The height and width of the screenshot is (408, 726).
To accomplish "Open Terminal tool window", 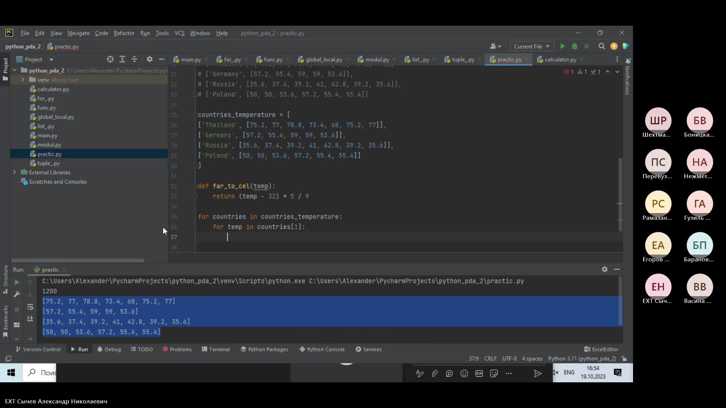I will pos(216,349).
